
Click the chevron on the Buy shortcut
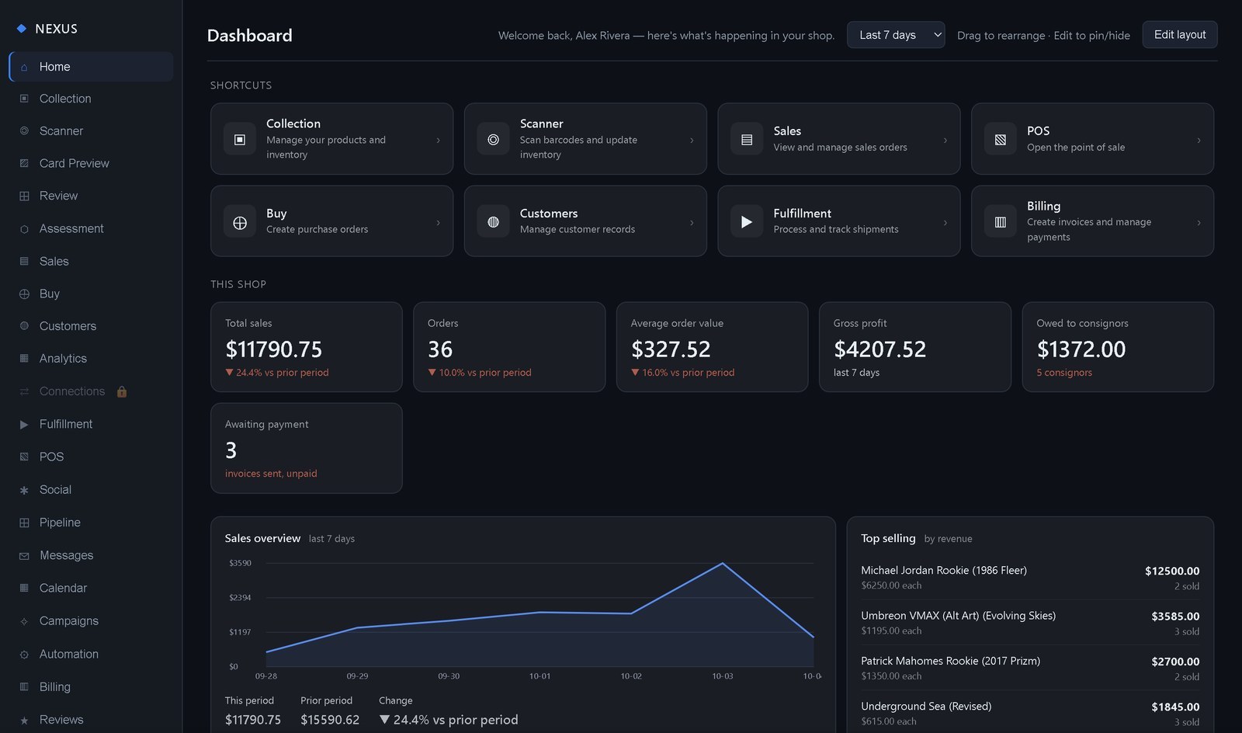pyautogui.click(x=439, y=223)
